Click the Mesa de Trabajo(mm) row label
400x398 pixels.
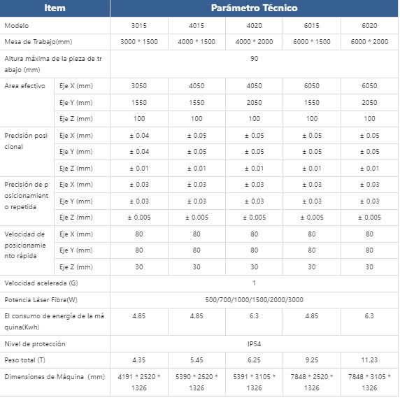pyautogui.click(x=38, y=41)
